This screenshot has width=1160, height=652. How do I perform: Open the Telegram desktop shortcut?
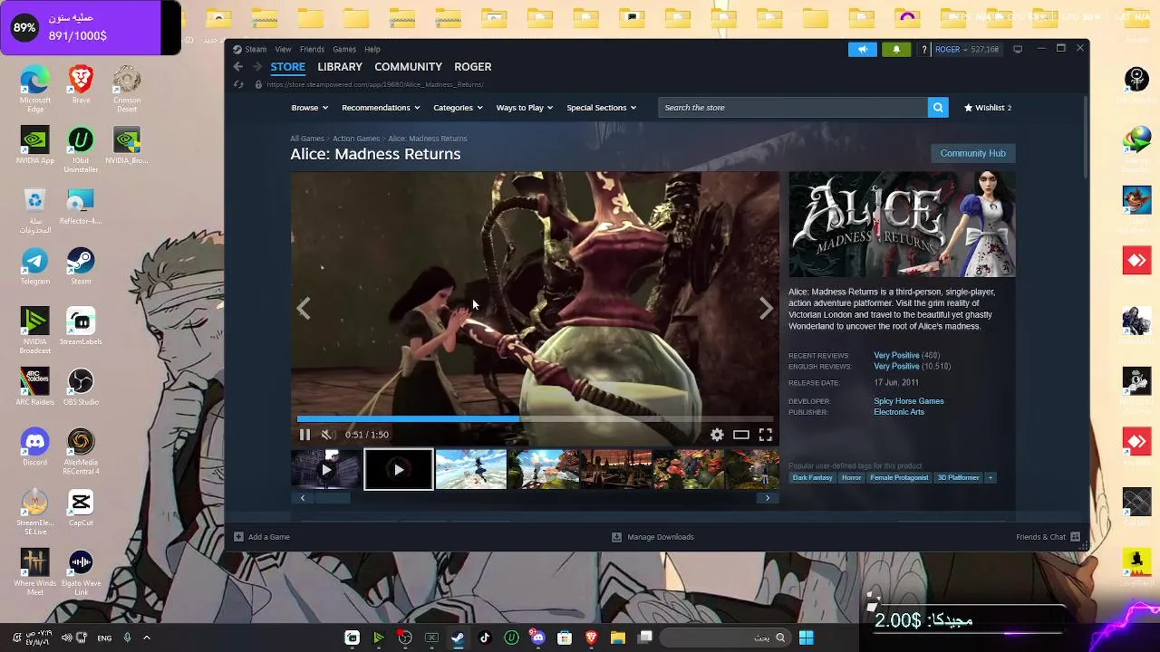click(34, 267)
